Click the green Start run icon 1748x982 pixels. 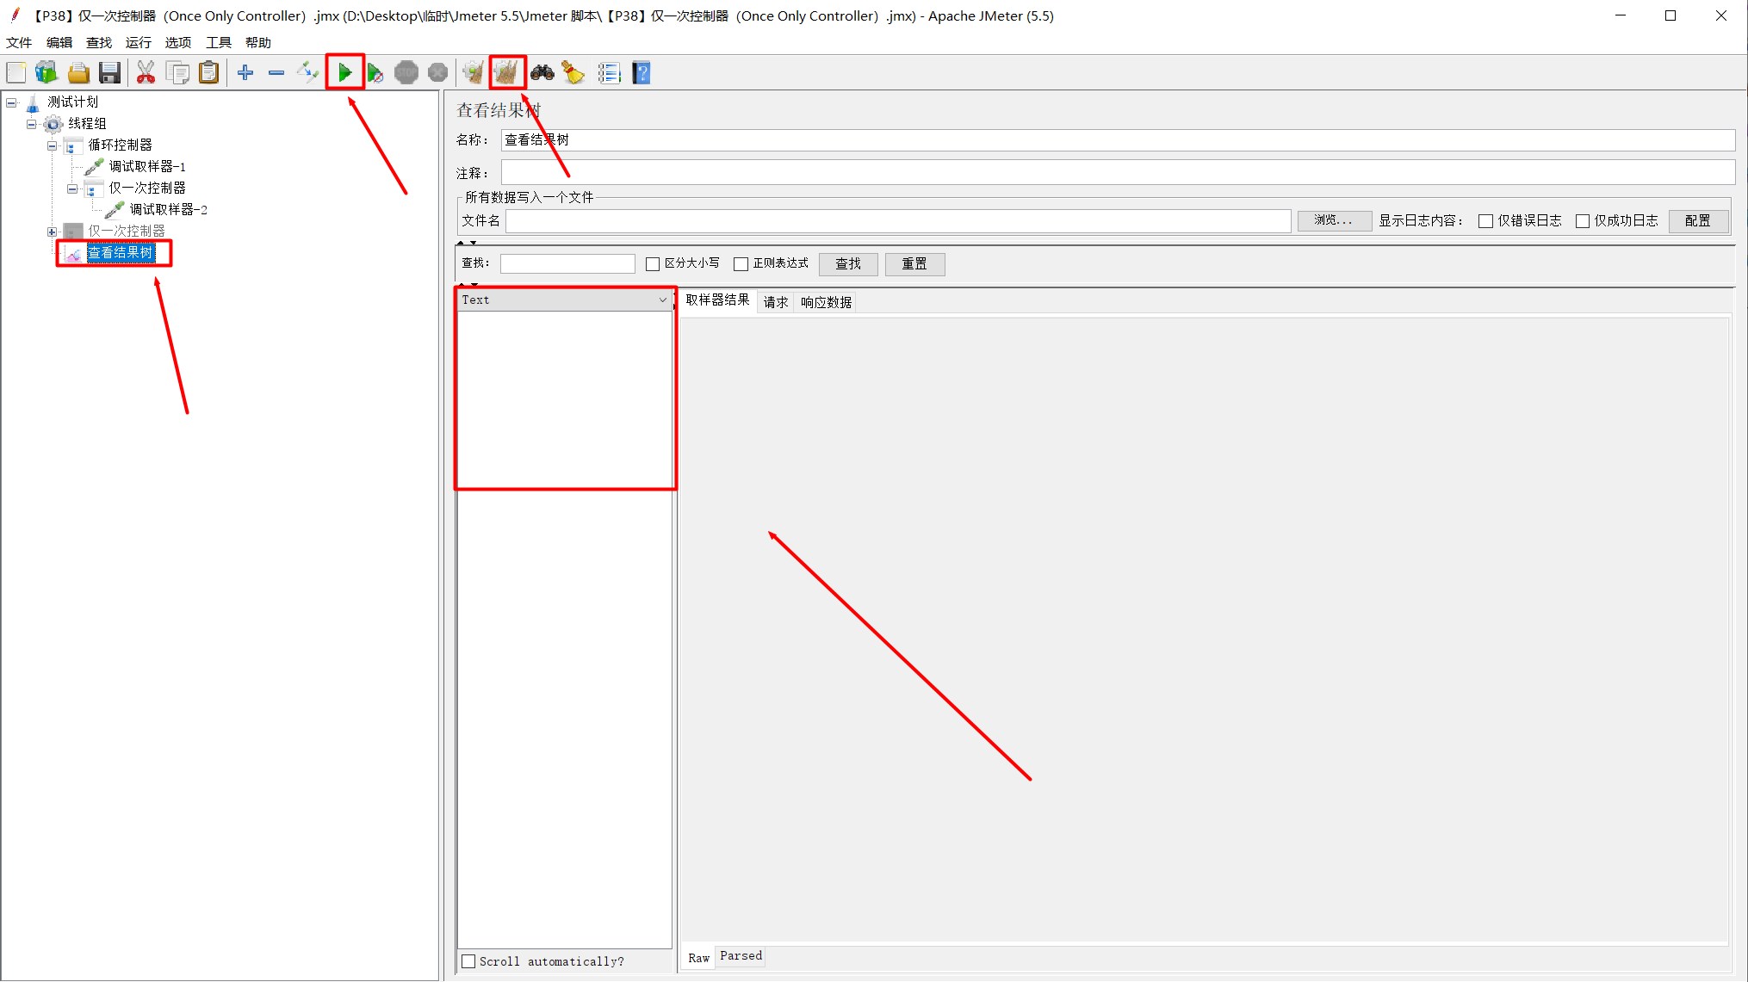[x=344, y=73]
